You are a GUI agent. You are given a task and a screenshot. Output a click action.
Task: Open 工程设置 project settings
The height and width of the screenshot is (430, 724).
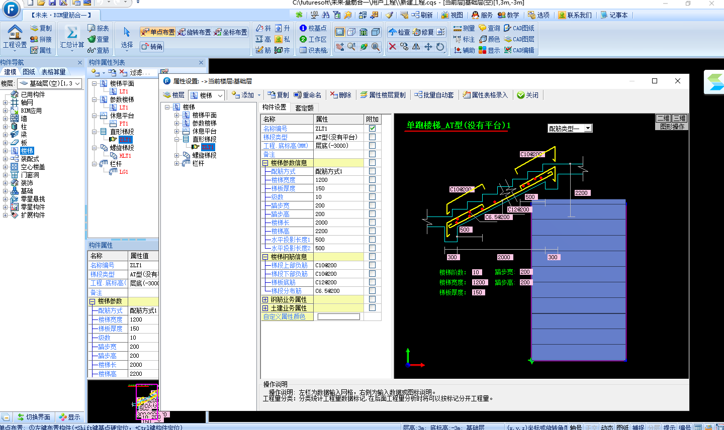pyautogui.click(x=15, y=38)
